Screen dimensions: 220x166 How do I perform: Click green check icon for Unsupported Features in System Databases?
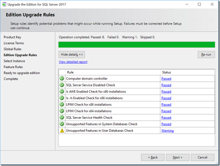[x=62, y=124]
